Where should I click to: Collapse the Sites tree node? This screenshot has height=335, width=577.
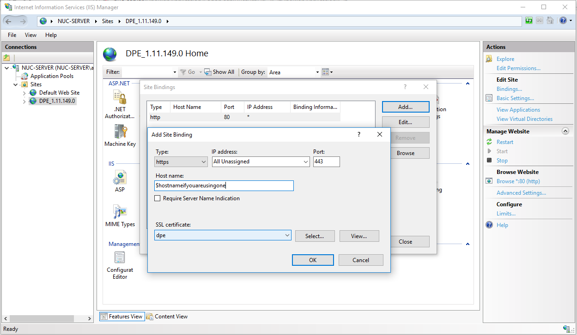[16, 84]
